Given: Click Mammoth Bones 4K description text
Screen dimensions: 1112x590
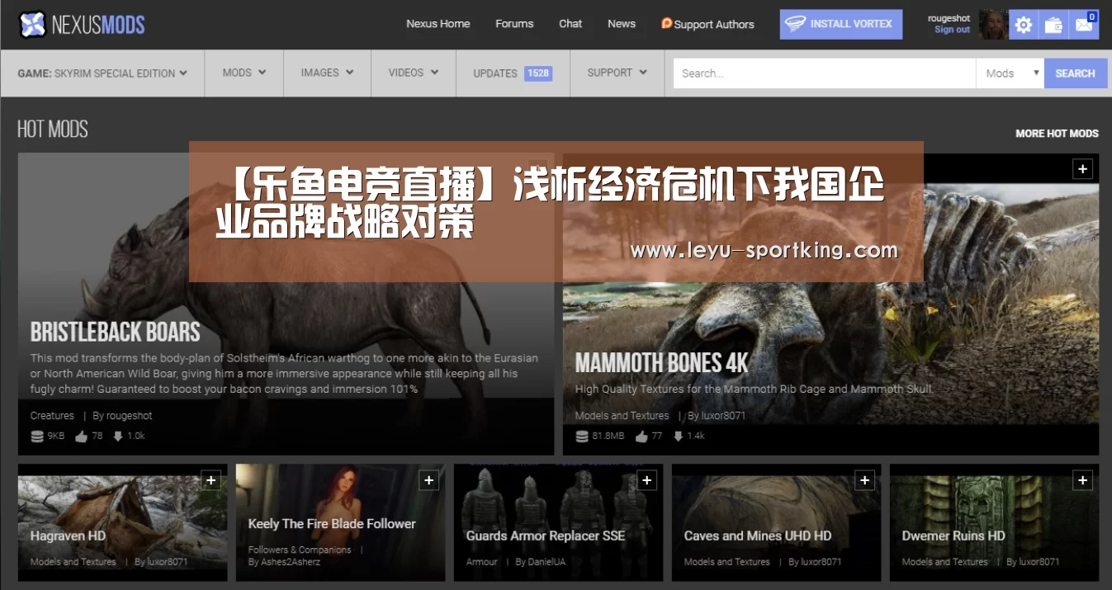Looking at the screenshot, I should (754, 389).
